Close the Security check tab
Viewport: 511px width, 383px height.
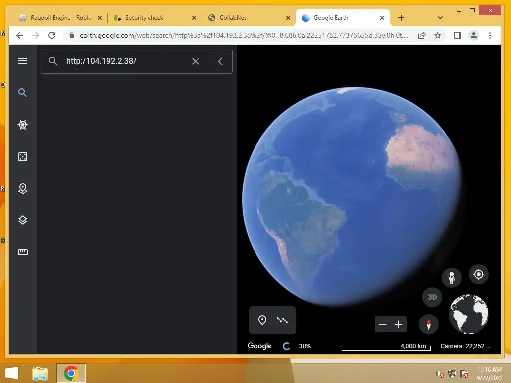click(194, 18)
